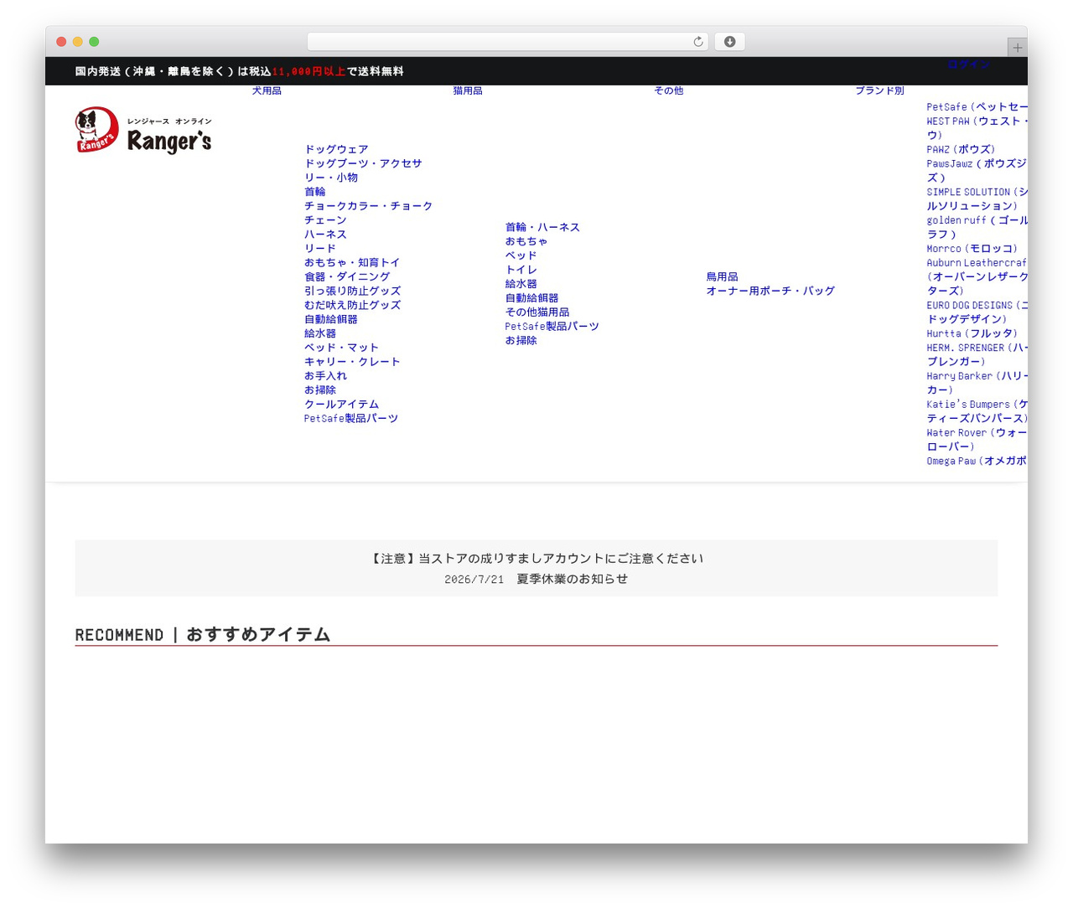Screen dimensions: 1073x908
Task: Open the ドッグウェア category
Action: (336, 149)
